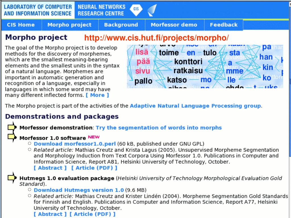Viewport: 291px width, 218px height.
Task: Click the Morpho project page heading
Action: click(36, 37)
